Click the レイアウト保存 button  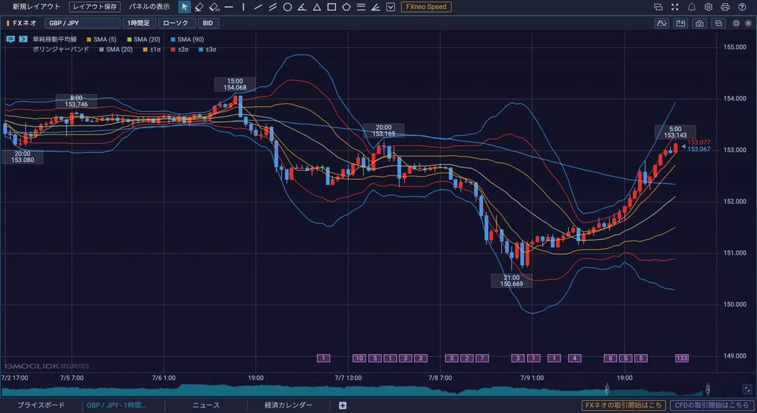95,7
